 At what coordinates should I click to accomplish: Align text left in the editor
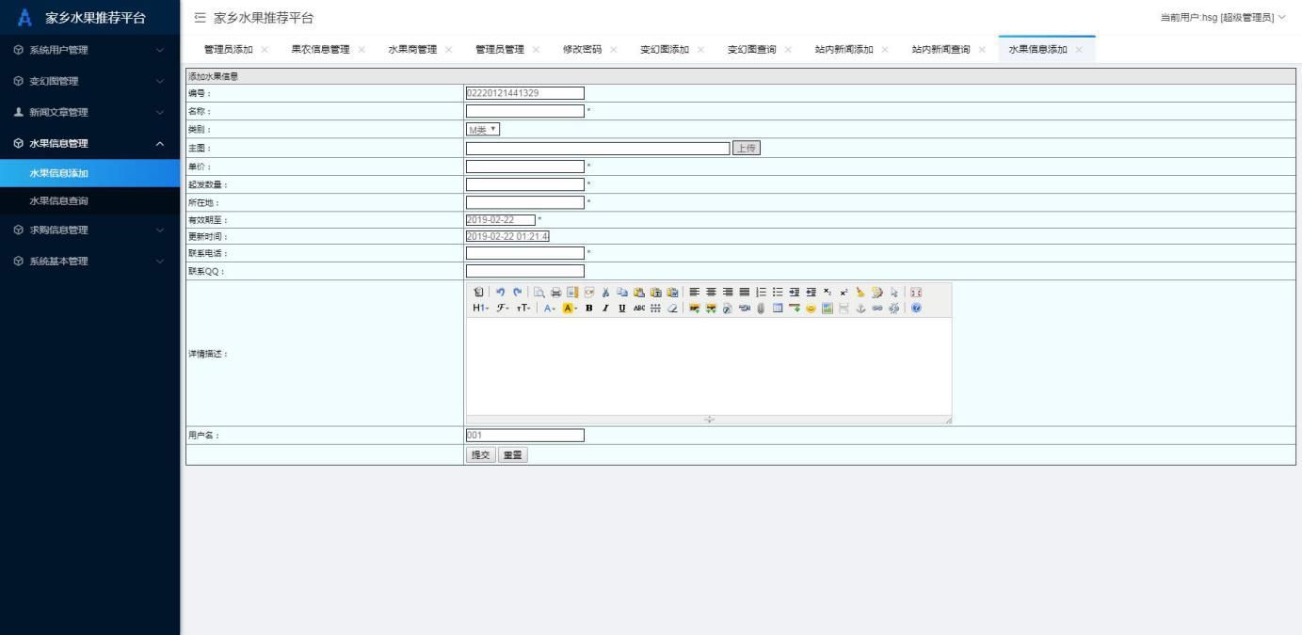[x=694, y=292]
